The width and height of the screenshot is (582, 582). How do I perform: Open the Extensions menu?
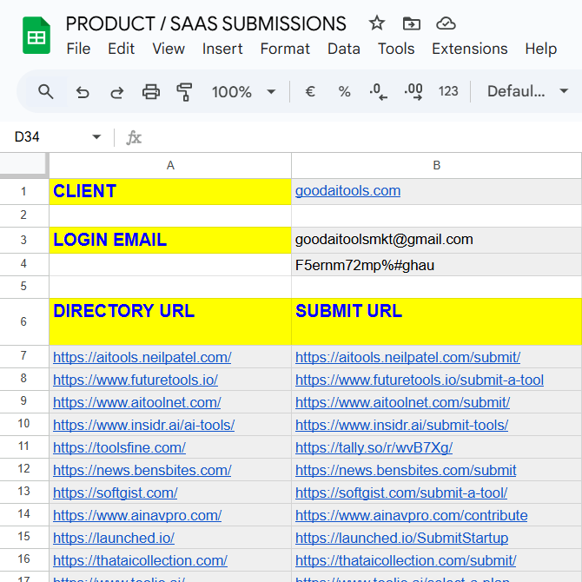tap(470, 49)
